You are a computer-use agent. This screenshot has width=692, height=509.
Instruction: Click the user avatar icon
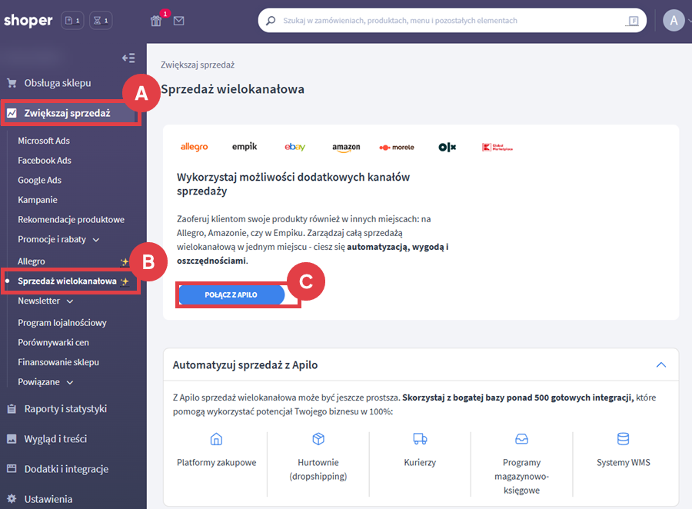click(x=674, y=21)
